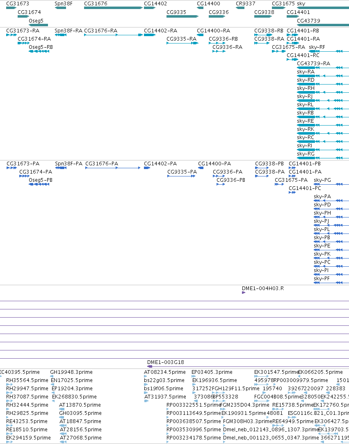This screenshot has width=349, height=444.
Task: Click the CR9337 gene label
Action: coord(245,4)
